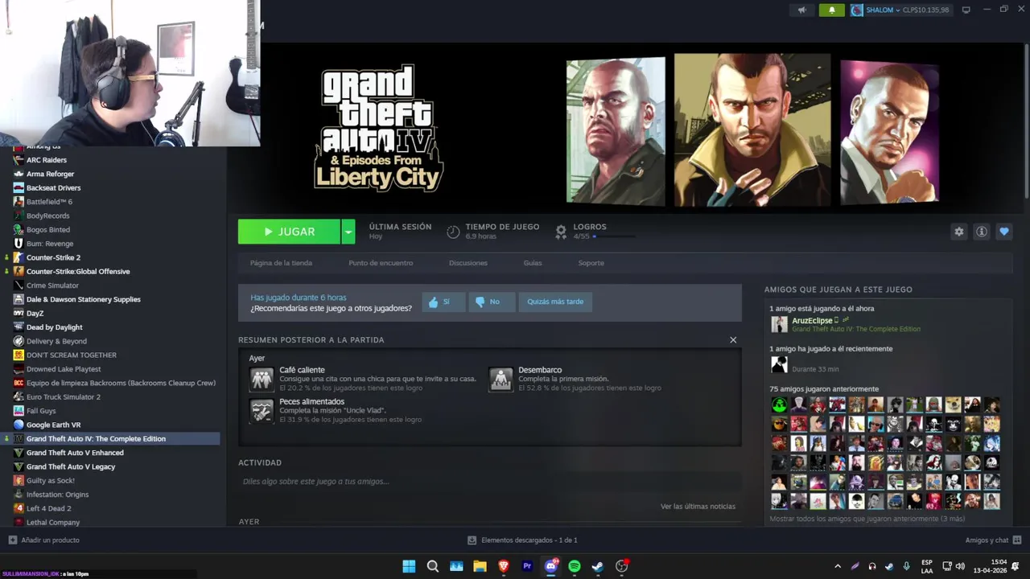Click the green JUGAR play button
The image size is (1030, 579).
pos(289,232)
